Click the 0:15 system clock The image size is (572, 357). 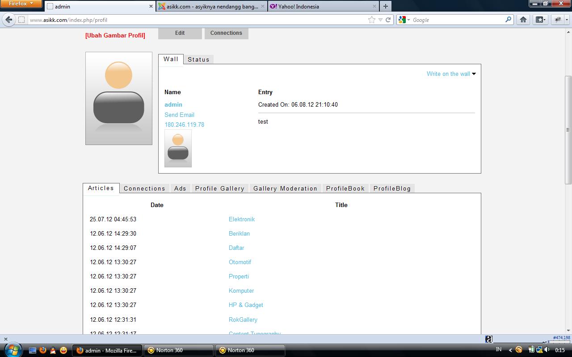point(560,350)
